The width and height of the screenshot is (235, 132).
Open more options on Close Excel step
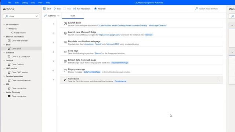coord(220,80)
